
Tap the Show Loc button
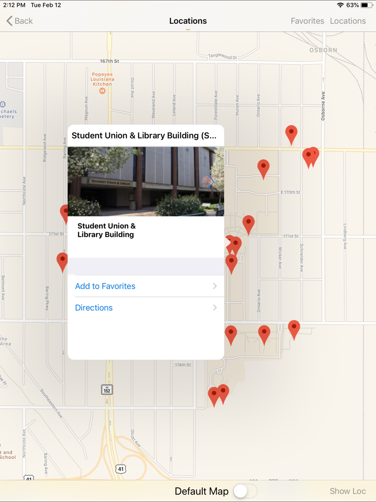tap(348, 491)
